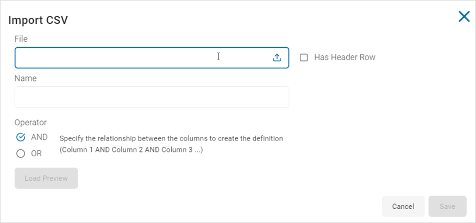This screenshot has height=223, width=476.
Task: Cancel the CSV import
Action: click(403, 206)
